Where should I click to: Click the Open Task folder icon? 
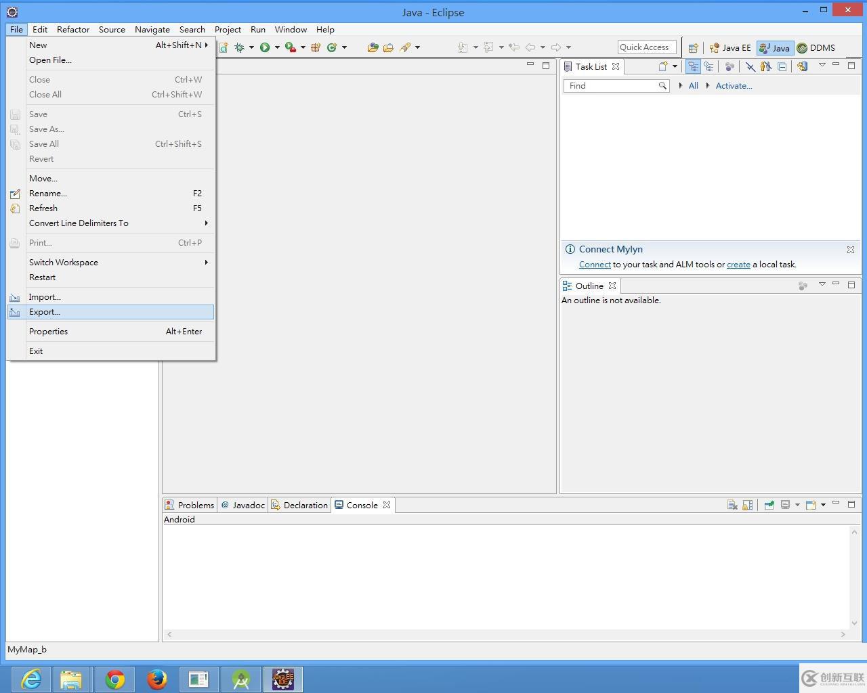pyautogui.click(x=388, y=47)
